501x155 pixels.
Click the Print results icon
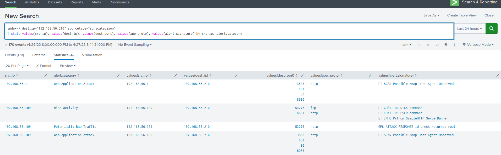pos(446,45)
